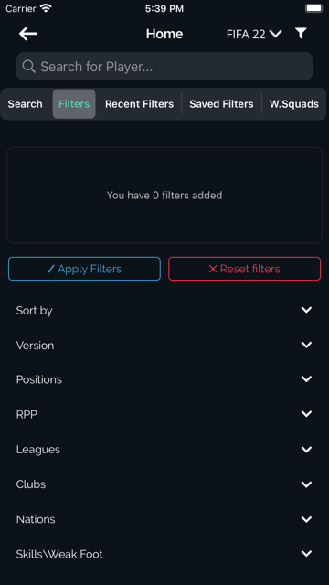Expand the RPP filter section
The image size is (329, 585).
(164, 414)
